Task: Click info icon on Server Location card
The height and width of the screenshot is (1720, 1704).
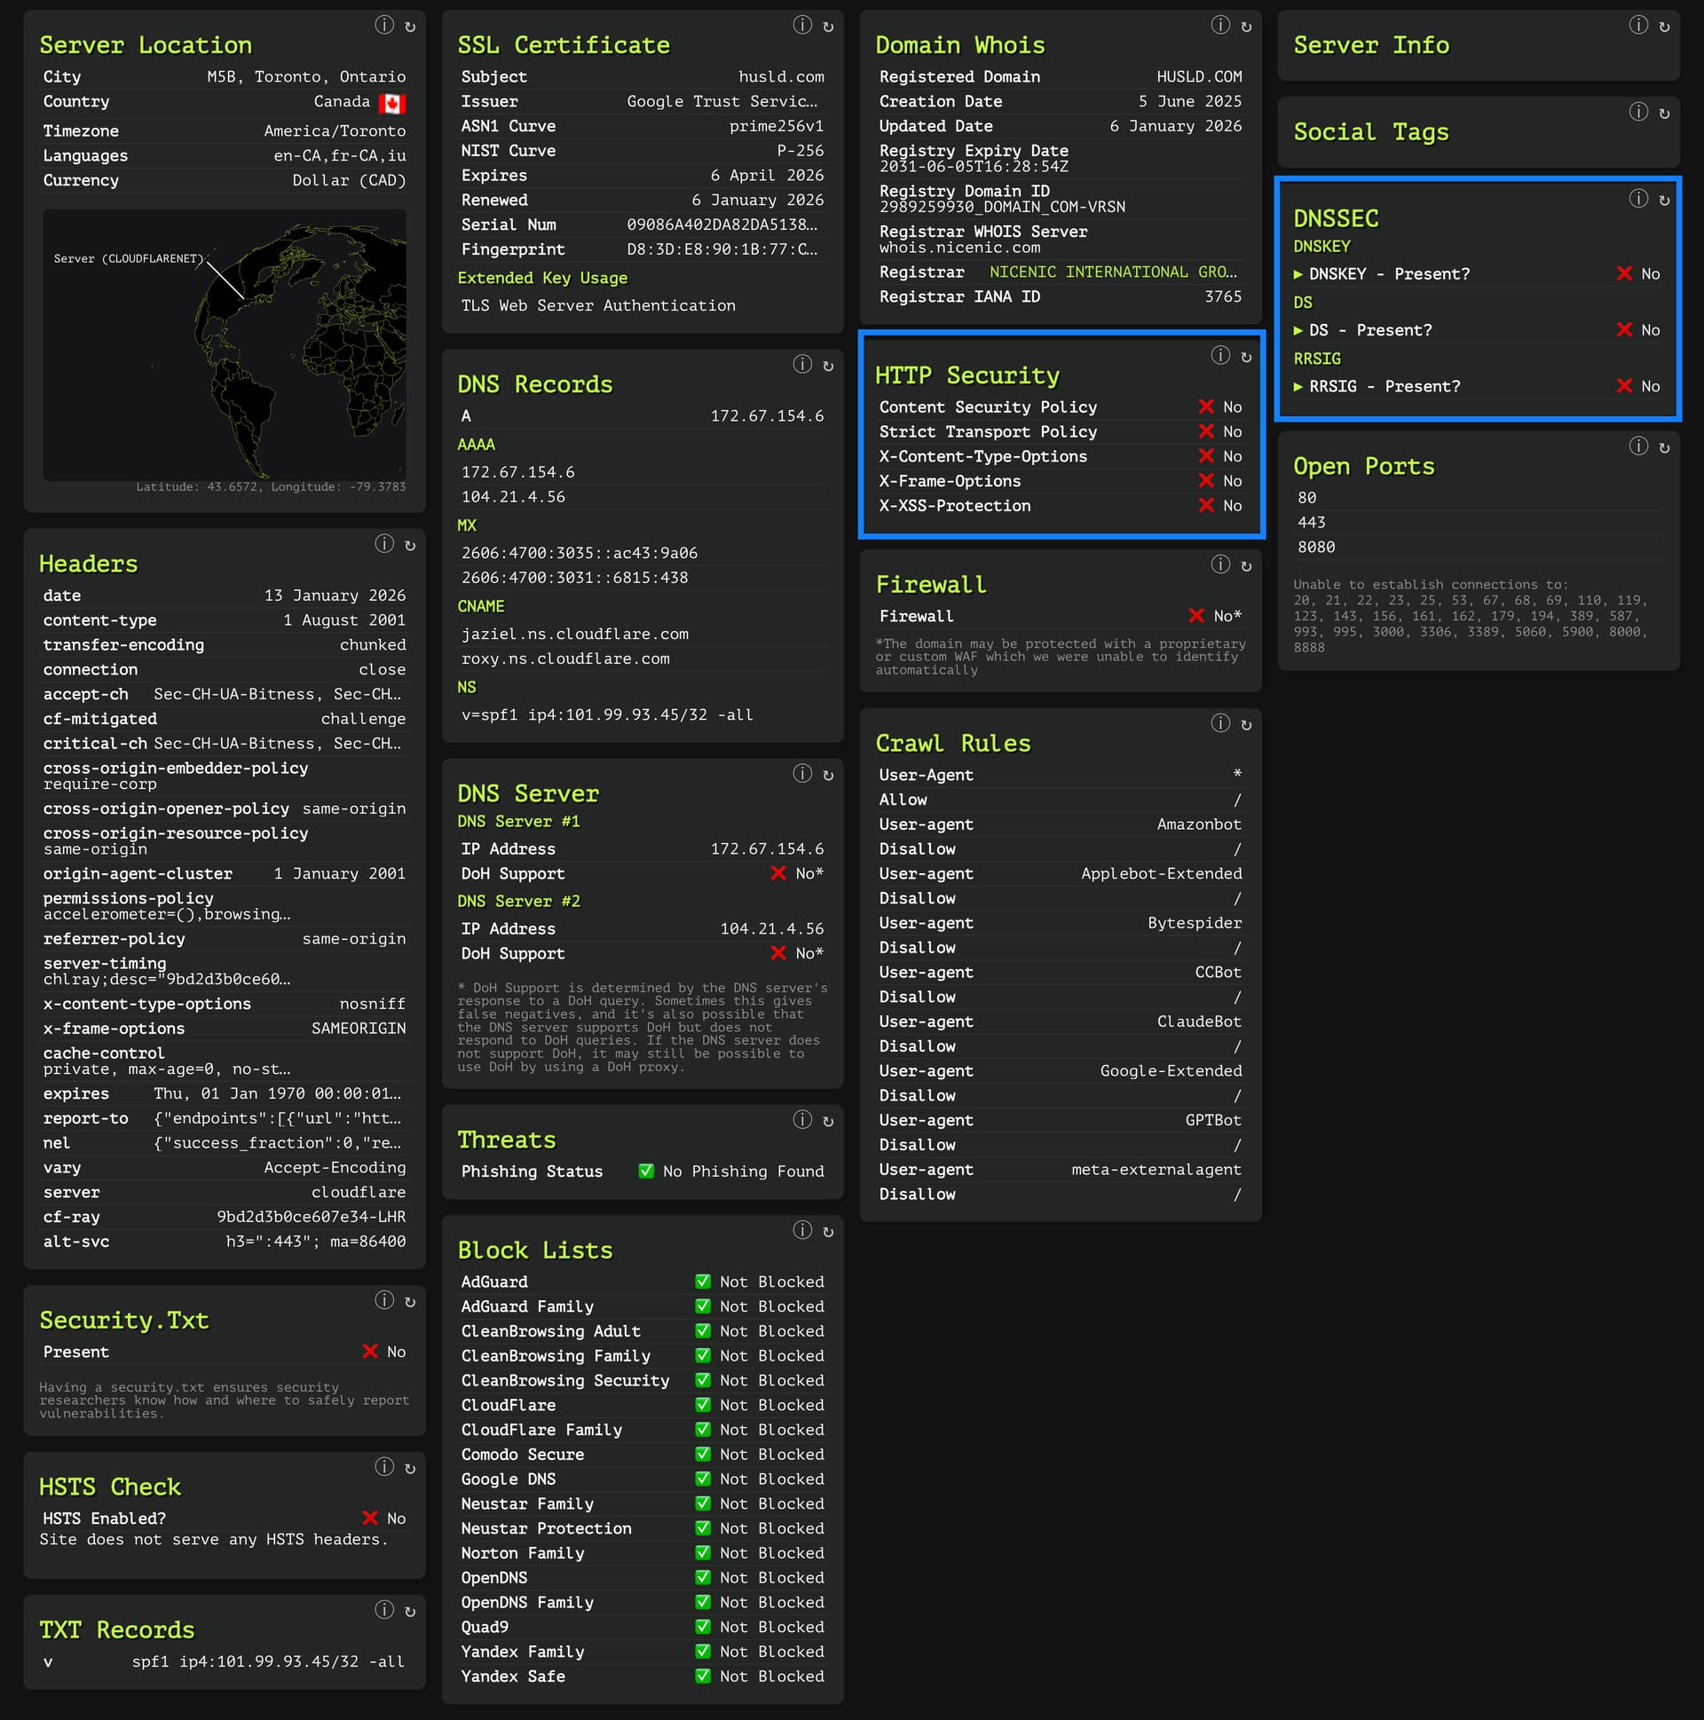Action: pyautogui.click(x=383, y=25)
